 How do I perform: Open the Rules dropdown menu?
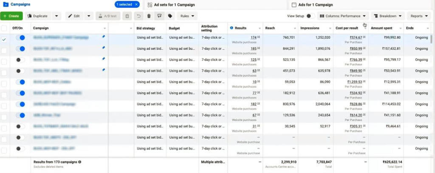[187, 16]
